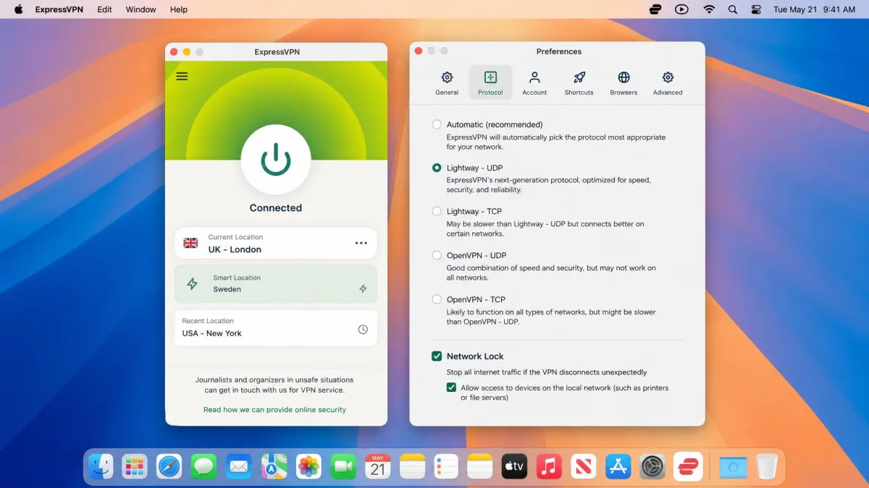Click the lightning bolt on the right of Smart Location
Image resolution: width=869 pixels, height=488 pixels.
pos(363,288)
